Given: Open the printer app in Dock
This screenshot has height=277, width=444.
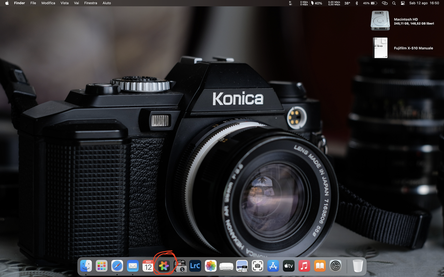Looking at the screenshot, I should click(227, 266).
